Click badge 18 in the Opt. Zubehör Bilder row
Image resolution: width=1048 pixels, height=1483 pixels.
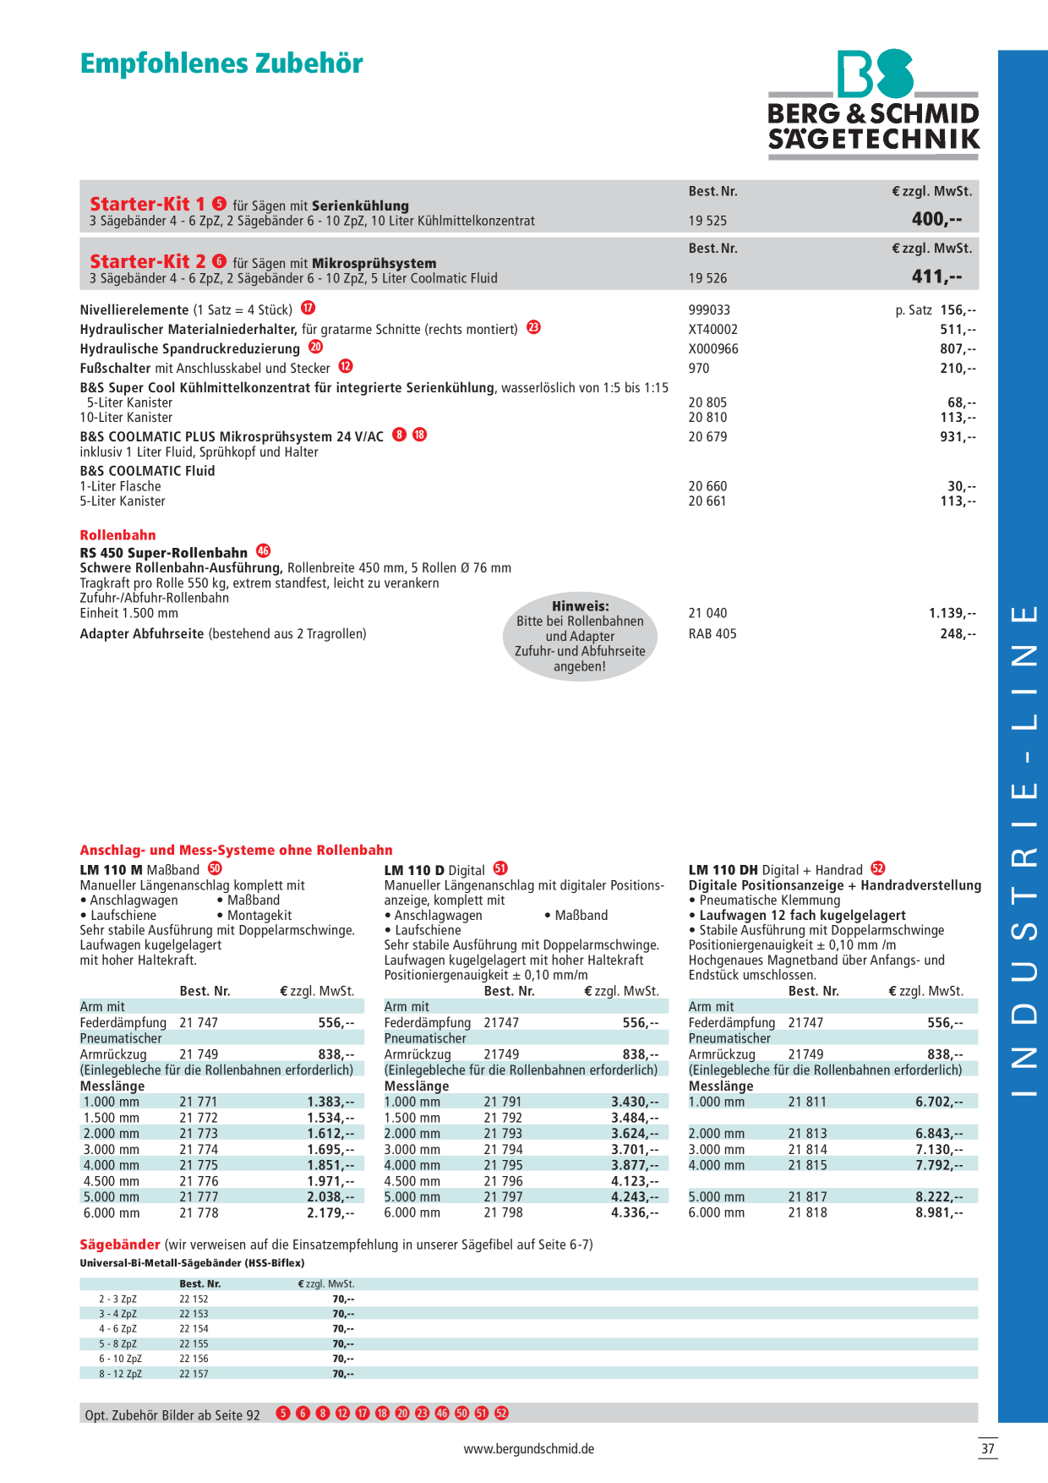point(382,1413)
